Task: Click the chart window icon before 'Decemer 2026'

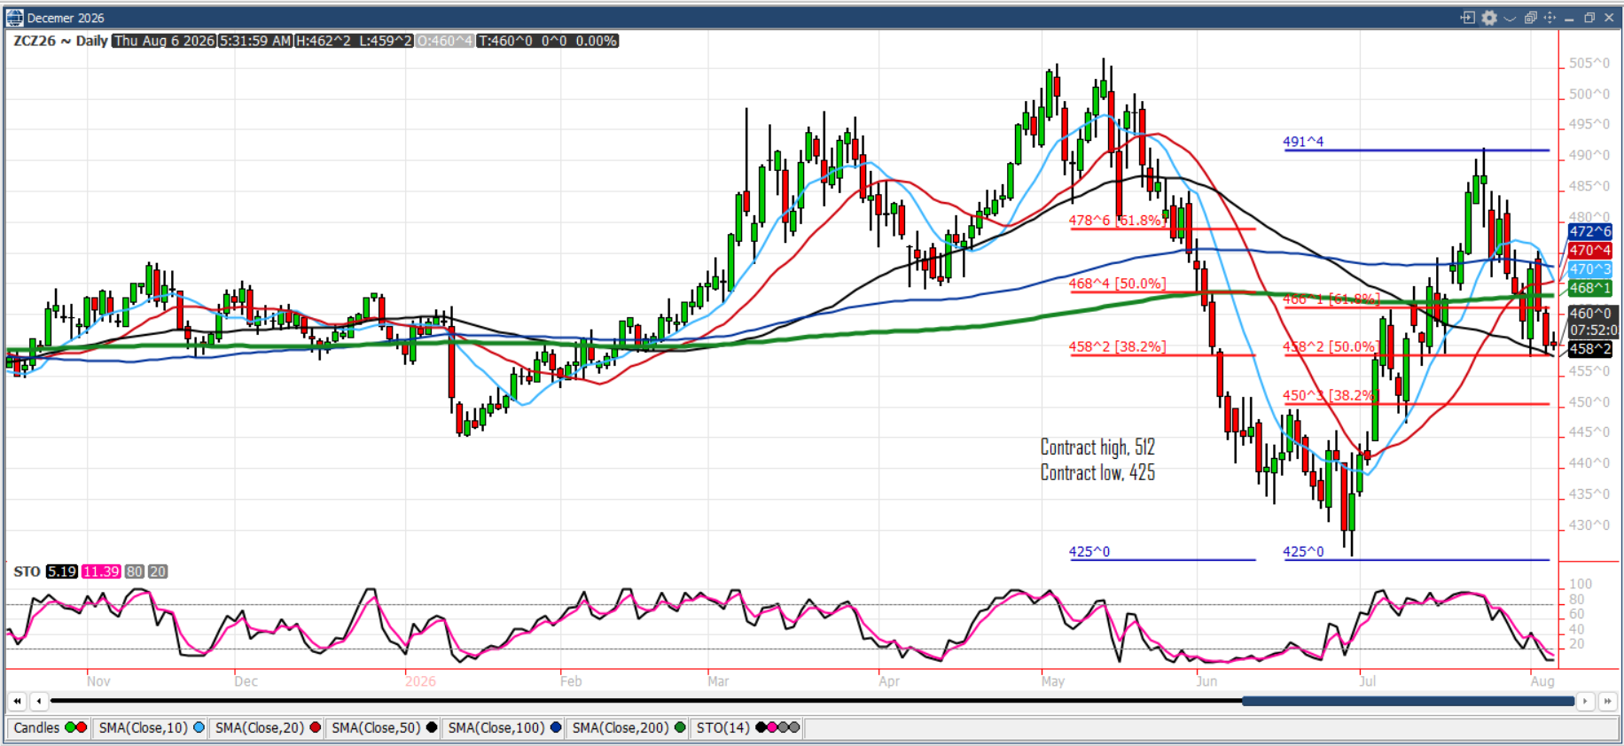Action: click(15, 18)
